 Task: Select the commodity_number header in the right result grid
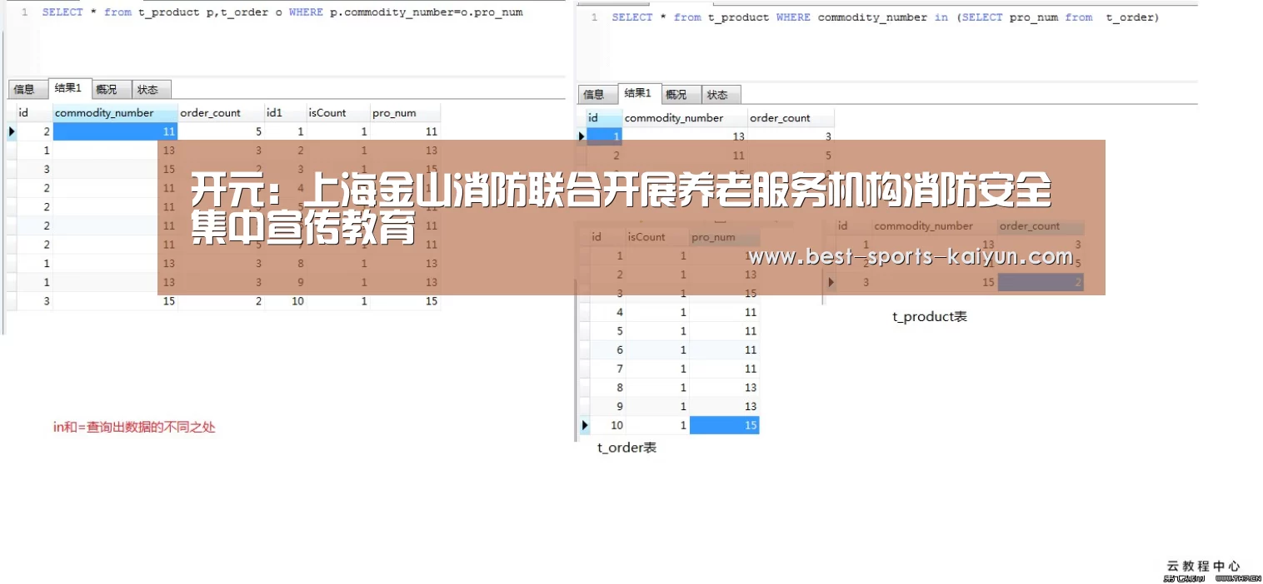pyautogui.click(x=685, y=118)
